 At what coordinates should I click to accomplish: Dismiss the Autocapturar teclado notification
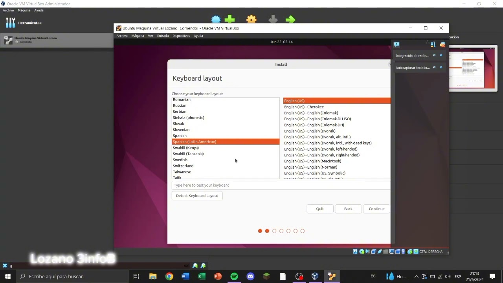[x=441, y=68]
